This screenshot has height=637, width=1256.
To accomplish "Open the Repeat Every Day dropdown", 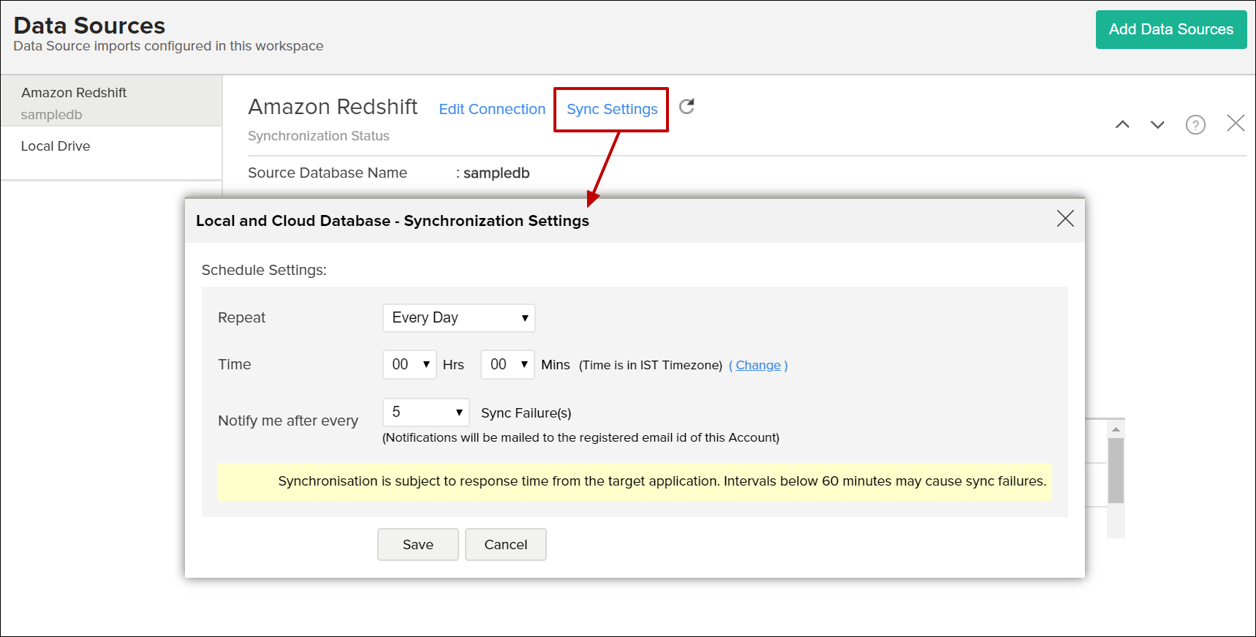I will point(458,318).
